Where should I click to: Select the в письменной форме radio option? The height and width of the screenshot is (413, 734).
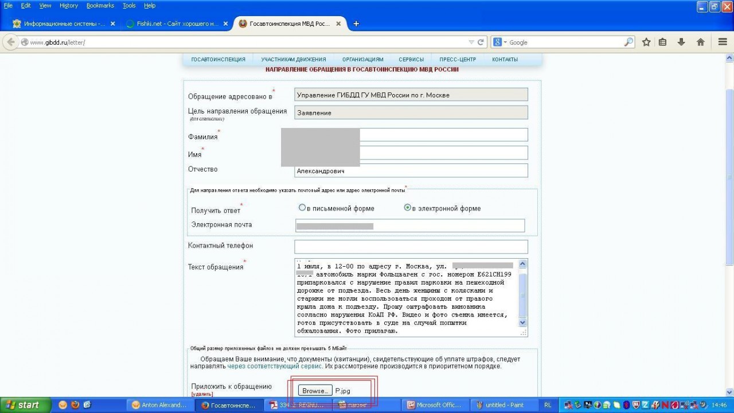click(302, 208)
